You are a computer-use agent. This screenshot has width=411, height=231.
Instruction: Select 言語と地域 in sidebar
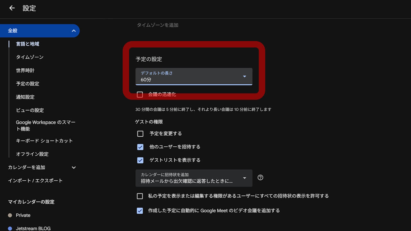[x=28, y=44]
